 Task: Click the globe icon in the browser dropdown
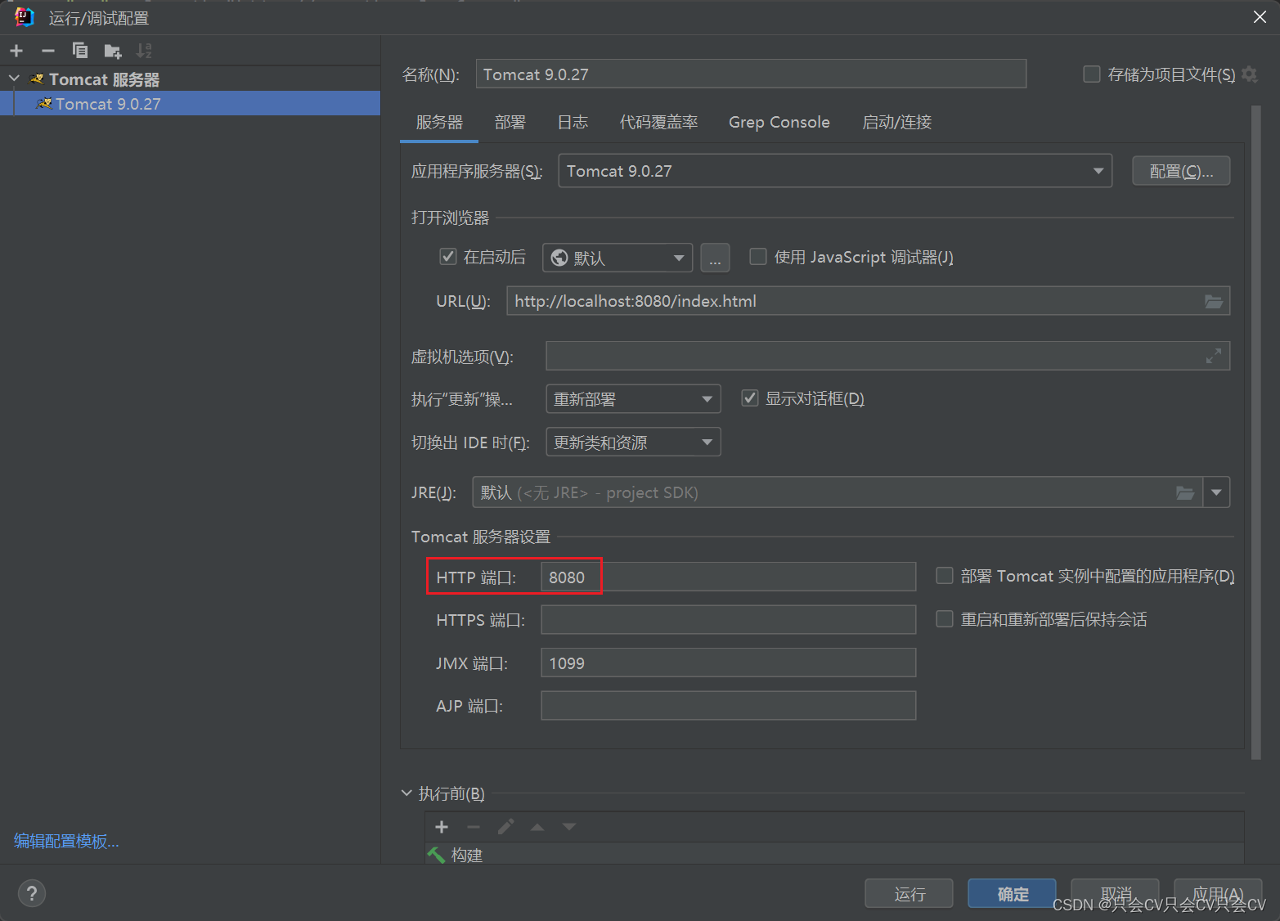tap(559, 258)
